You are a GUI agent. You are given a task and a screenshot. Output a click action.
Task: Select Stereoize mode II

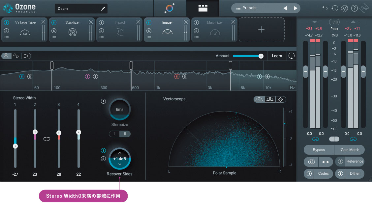[125, 134]
